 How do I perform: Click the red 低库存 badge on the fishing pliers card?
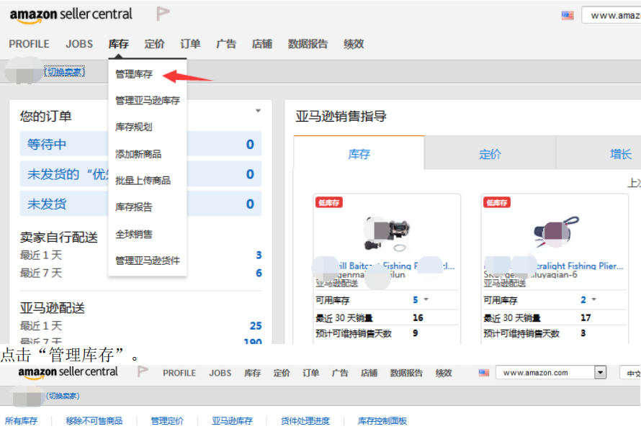pyautogui.click(x=496, y=203)
